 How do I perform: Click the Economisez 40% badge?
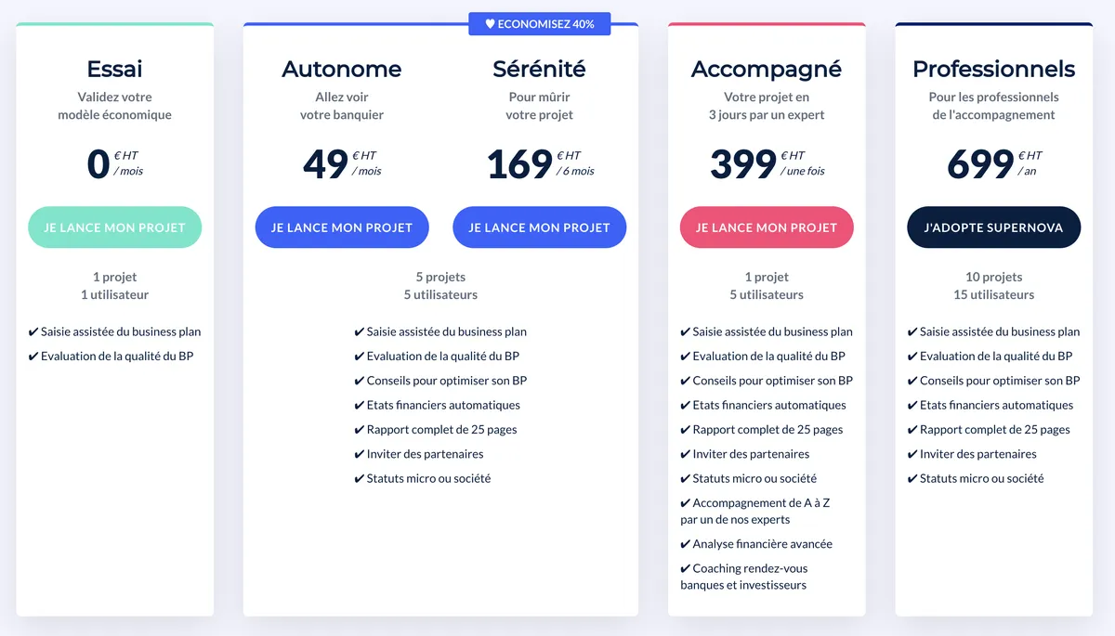[540, 24]
